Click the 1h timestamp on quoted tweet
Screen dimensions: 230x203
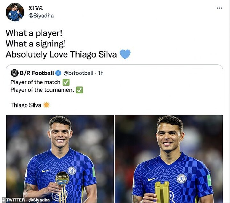point(101,73)
